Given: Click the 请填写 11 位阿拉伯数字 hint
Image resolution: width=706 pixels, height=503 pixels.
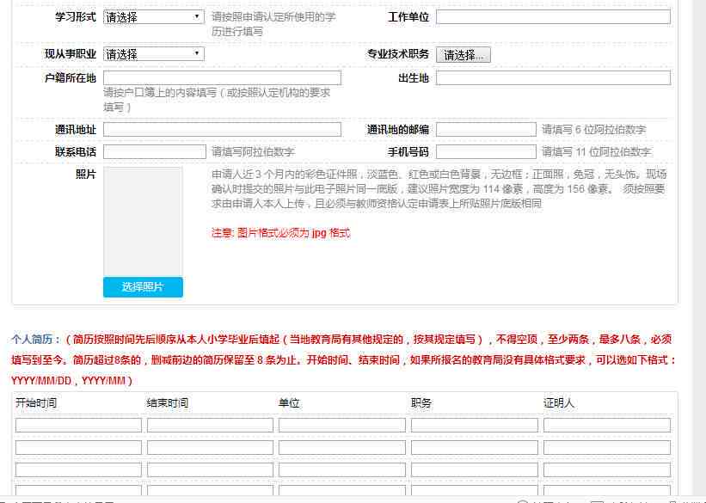Looking at the screenshot, I should click(596, 151).
